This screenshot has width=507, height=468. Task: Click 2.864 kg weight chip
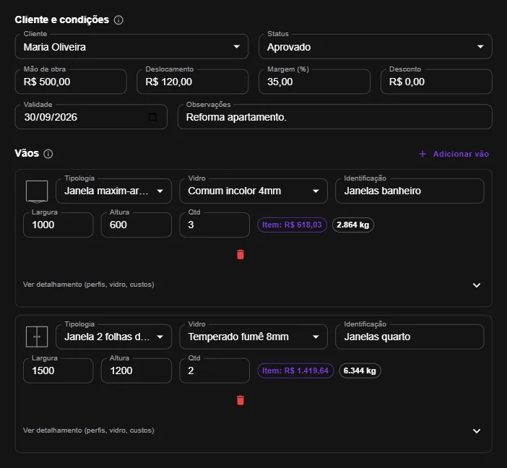click(353, 225)
